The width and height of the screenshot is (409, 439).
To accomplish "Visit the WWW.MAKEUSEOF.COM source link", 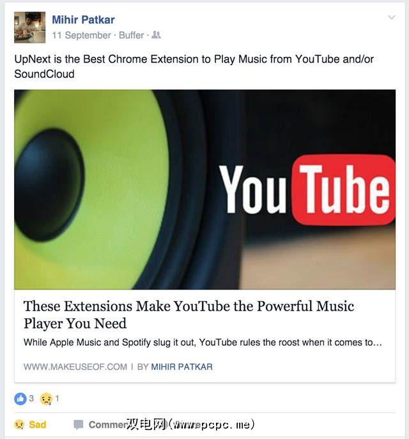I will pyautogui.click(x=75, y=367).
